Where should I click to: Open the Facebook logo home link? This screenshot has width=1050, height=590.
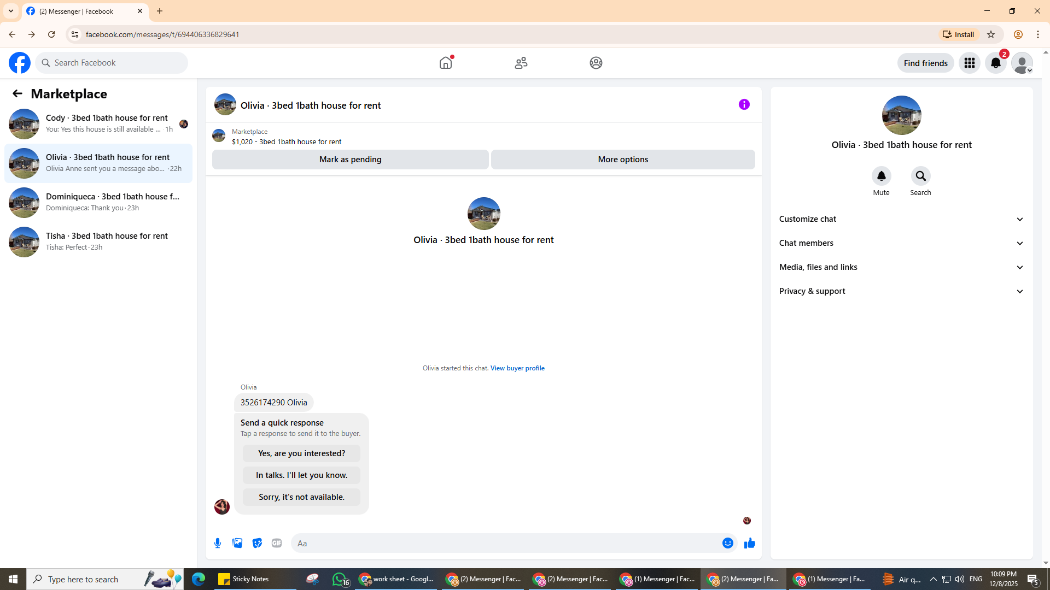(x=20, y=63)
